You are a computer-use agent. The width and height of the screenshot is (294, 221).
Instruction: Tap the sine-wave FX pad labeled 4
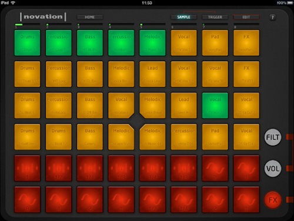pos(59,200)
